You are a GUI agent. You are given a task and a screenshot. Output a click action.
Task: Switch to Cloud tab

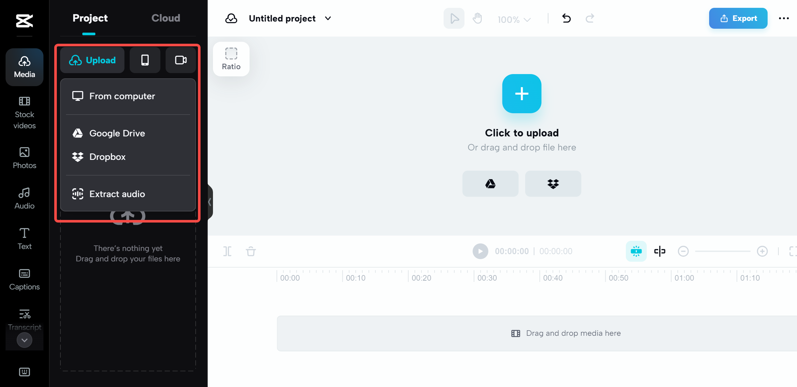pyautogui.click(x=166, y=18)
